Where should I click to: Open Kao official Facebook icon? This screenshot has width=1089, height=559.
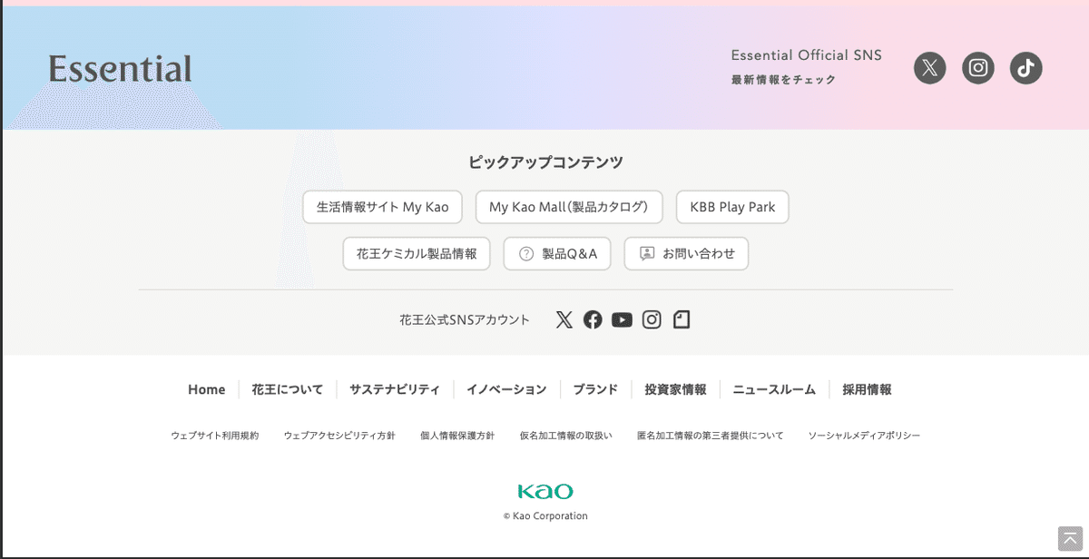[x=593, y=319]
